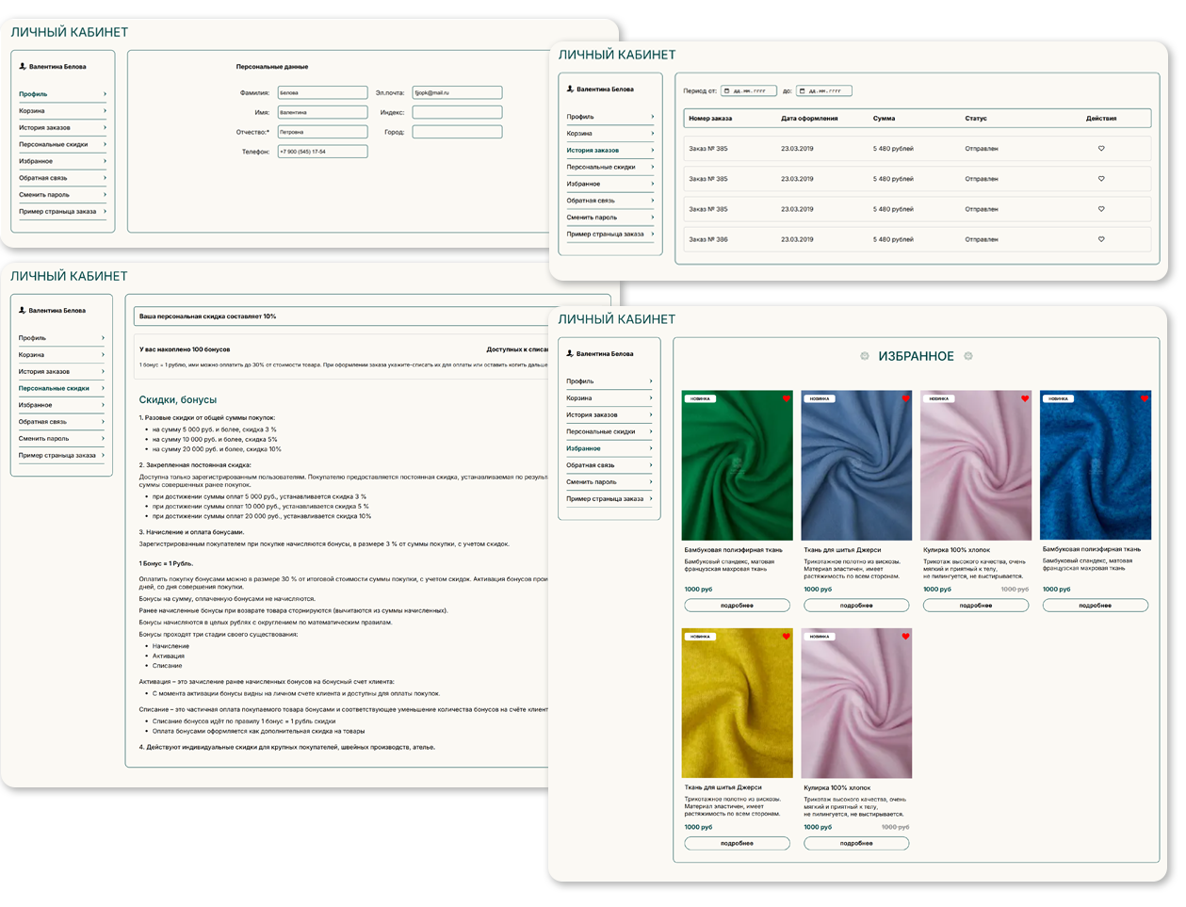Click the heart action icon for Заказ № 386

(1101, 239)
